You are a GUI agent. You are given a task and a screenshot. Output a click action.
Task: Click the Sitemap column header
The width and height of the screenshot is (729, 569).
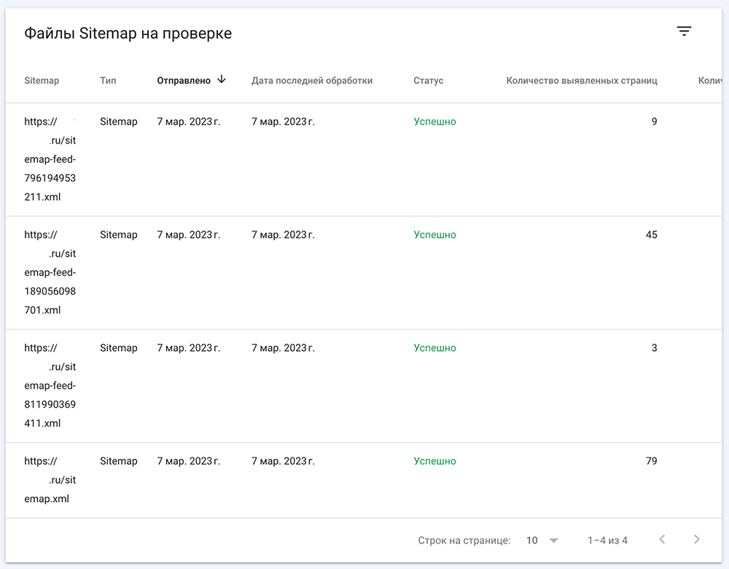(x=42, y=80)
